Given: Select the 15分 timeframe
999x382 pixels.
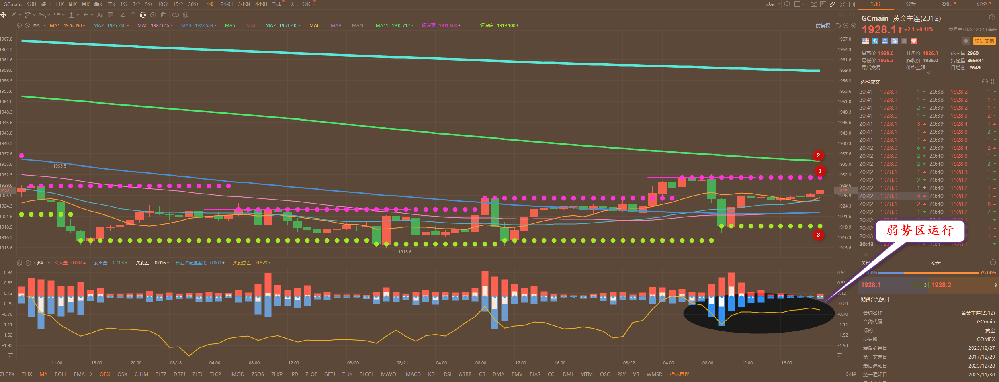Looking at the screenshot, I should pyautogui.click(x=178, y=4).
